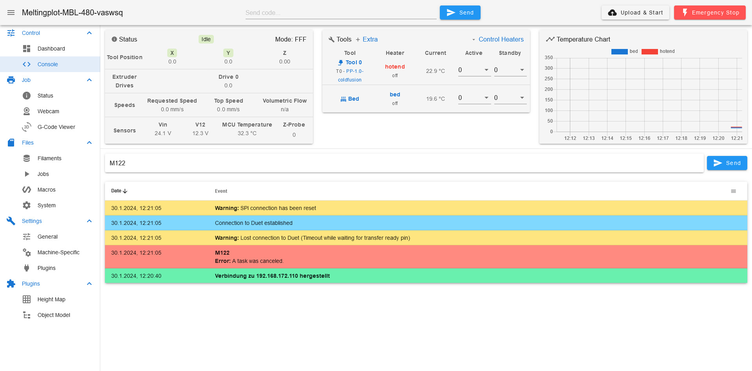The image size is (752, 371).
Task: Collapse the Settings section chevron
Action: pos(89,221)
